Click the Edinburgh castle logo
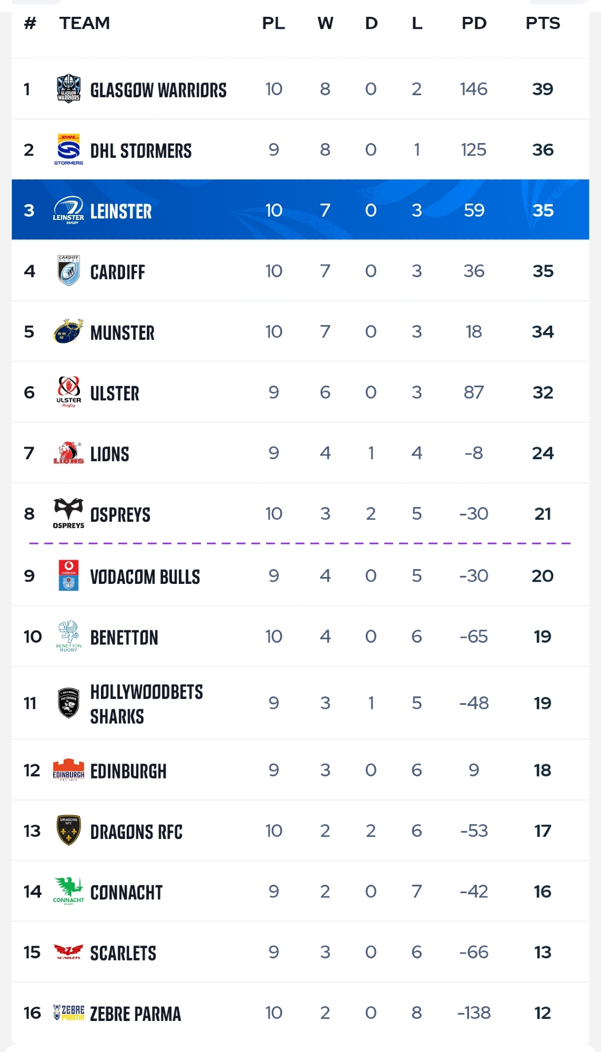The height and width of the screenshot is (1052, 601). 68,770
